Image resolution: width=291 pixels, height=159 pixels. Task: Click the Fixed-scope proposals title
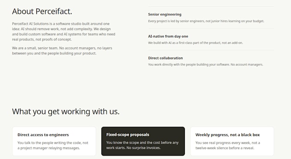click(x=128, y=135)
